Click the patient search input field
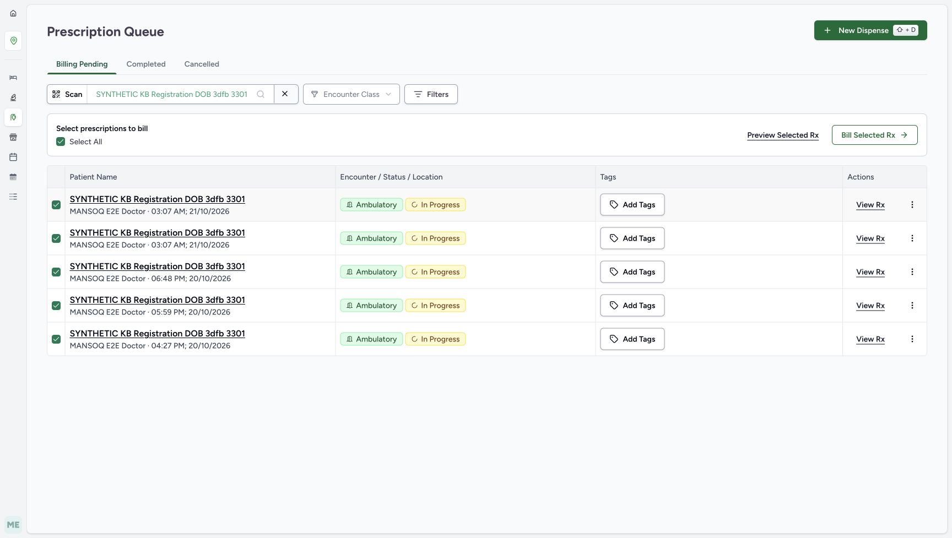 pyautogui.click(x=171, y=94)
